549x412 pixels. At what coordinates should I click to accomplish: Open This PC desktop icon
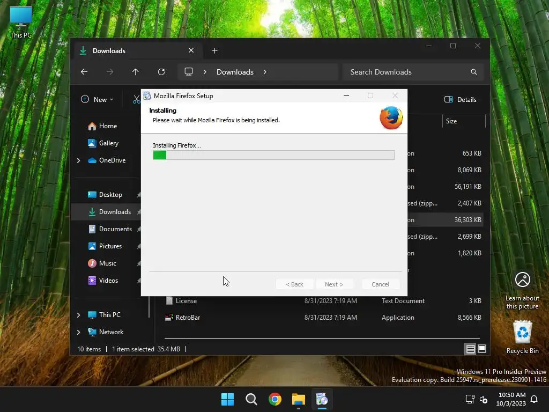pos(21,23)
